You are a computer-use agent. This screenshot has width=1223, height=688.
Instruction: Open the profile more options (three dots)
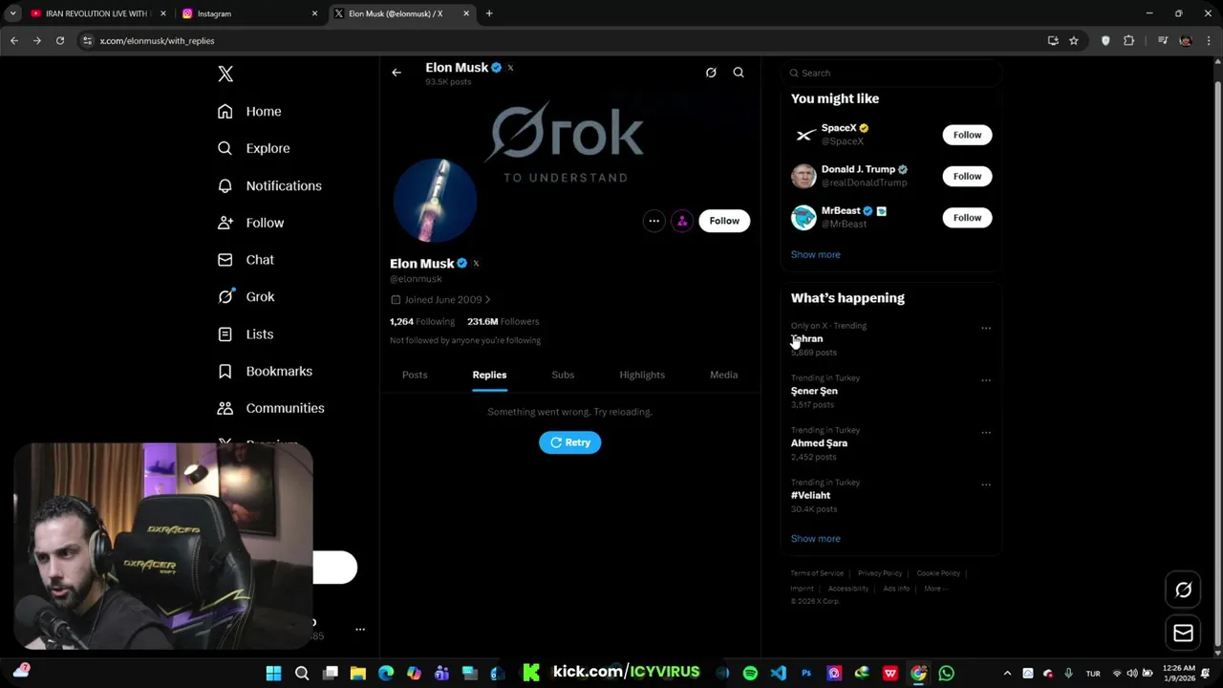click(x=654, y=221)
